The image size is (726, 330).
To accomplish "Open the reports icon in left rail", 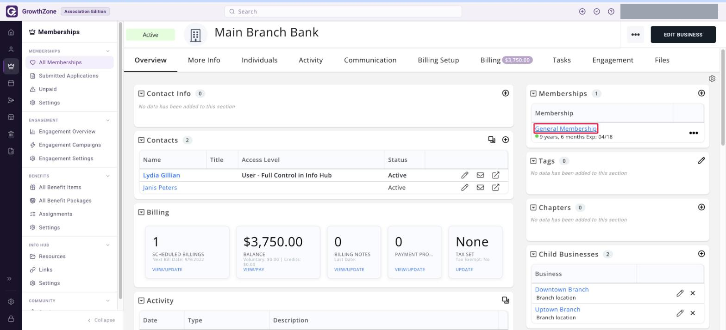I will pyautogui.click(x=11, y=151).
